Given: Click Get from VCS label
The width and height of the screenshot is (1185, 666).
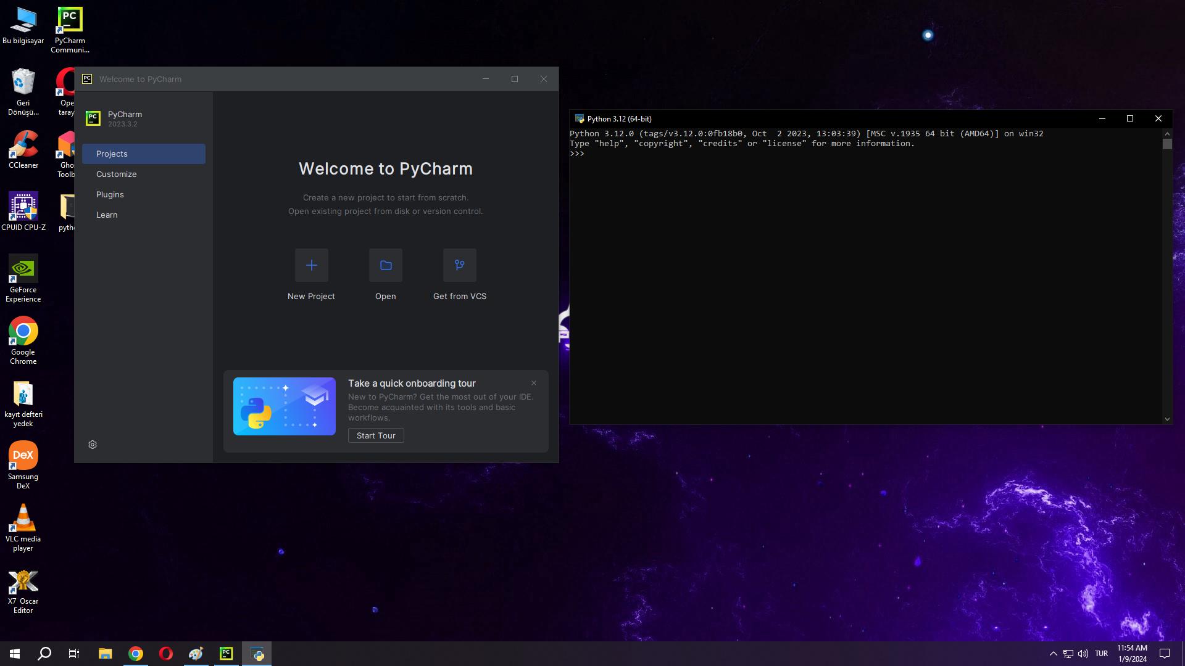Looking at the screenshot, I should [460, 297].
